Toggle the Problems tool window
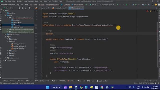Image resolution: width=160 pixels, height=90 pixels. [71, 81]
